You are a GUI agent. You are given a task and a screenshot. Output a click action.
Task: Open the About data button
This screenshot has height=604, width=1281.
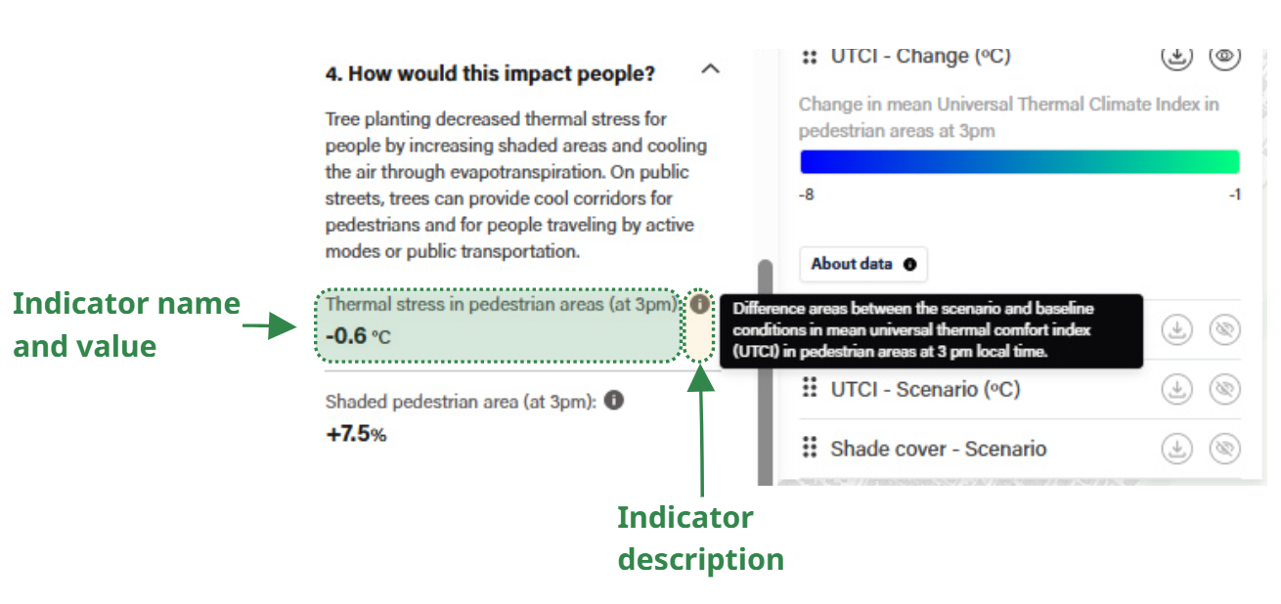pos(863,264)
